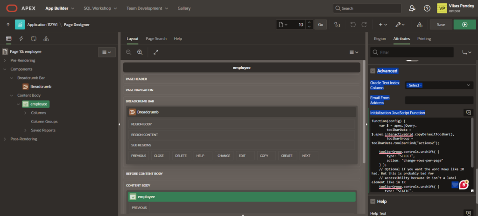Open the Processing tab icon
The height and width of the screenshot is (216, 478).
point(34,39)
